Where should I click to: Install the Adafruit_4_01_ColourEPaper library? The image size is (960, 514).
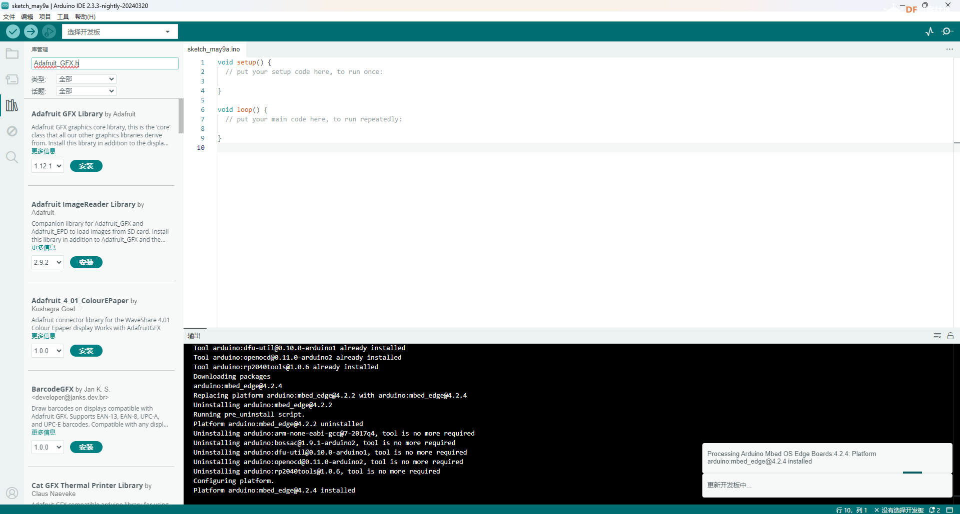pos(86,351)
